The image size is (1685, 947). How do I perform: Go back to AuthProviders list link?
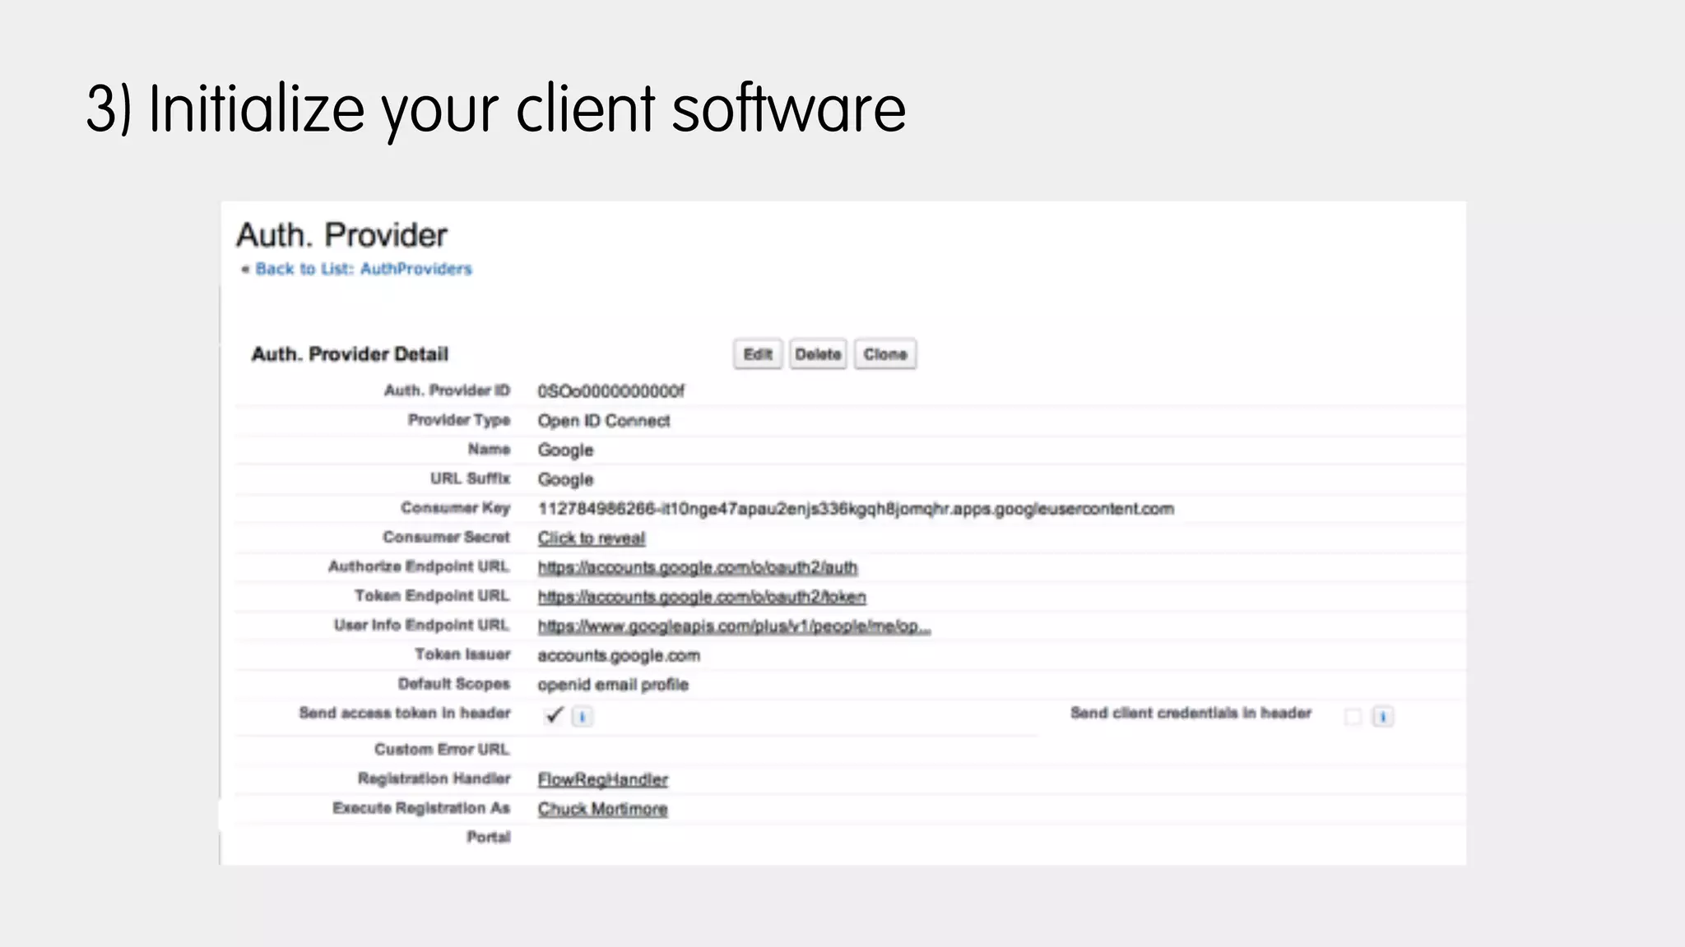tap(363, 269)
